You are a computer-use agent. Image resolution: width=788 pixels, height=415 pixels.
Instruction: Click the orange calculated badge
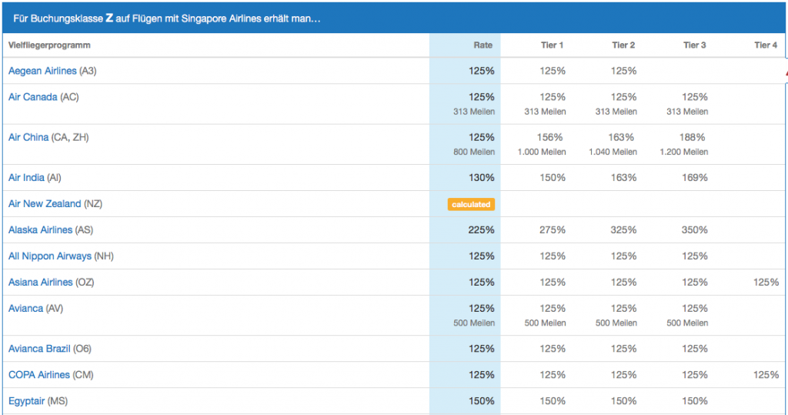[470, 204]
